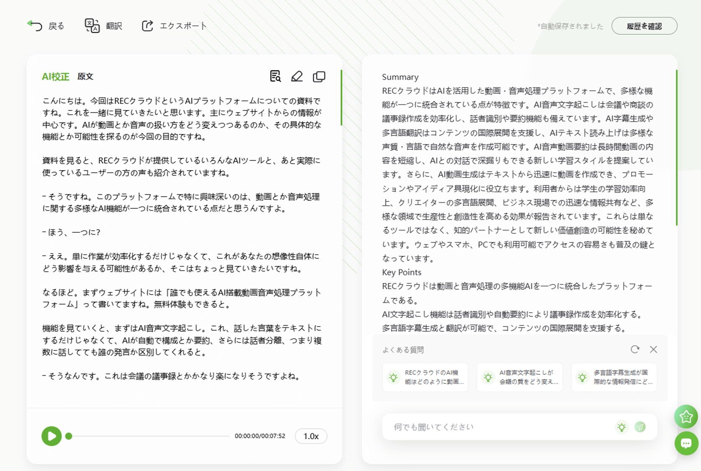Image resolution: width=701 pixels, height=471 pixels.
Task: Open the 翻訳 translation option
Action: 114,26
